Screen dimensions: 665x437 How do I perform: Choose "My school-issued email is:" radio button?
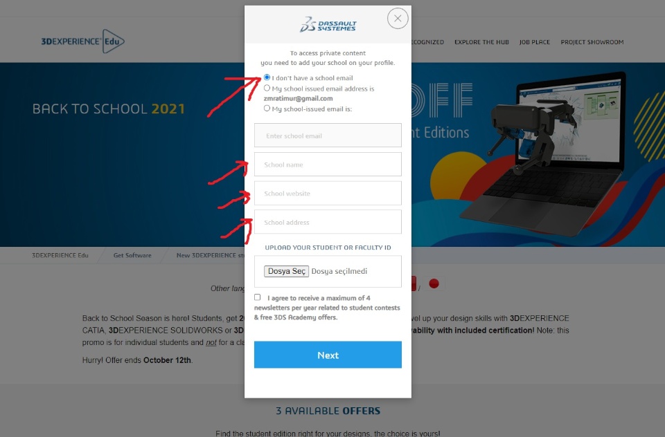tap(267, 109)
